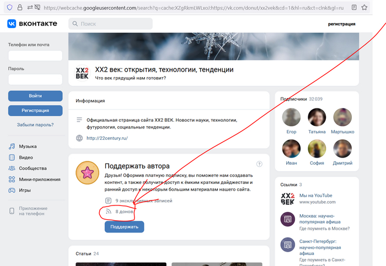Click the Пароль input field
386x266 pixels.
tap(35, 79)
